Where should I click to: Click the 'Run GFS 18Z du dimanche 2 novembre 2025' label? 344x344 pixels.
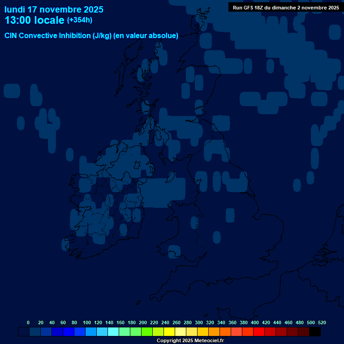coord(286,8)
